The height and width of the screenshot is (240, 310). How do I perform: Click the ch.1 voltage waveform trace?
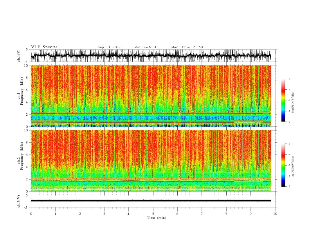tap(151, 56)
